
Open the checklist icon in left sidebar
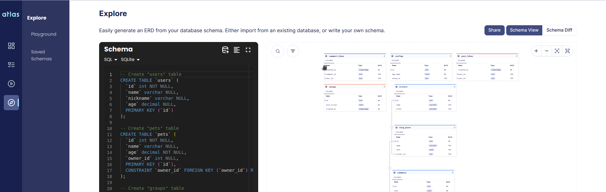11,65
